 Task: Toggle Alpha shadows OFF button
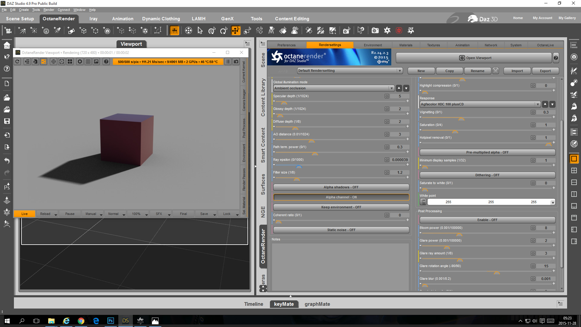point(341,187)
